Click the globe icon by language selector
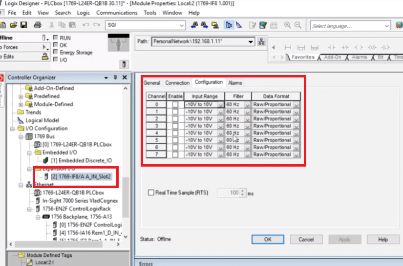 [399, 25]
